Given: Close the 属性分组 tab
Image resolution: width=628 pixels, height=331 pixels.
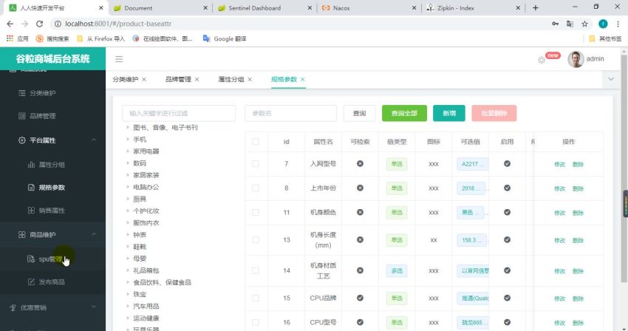Looking at the screenshot, I should click(x=250, y=79).
